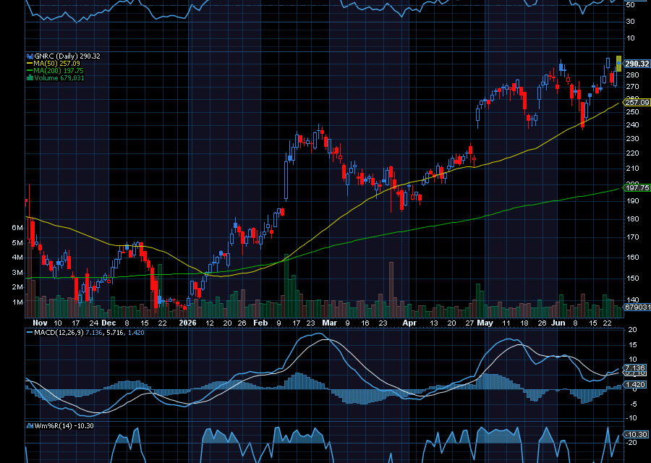
Task: Click the green 197.75 tag on right axis
Action: [637, 187]
